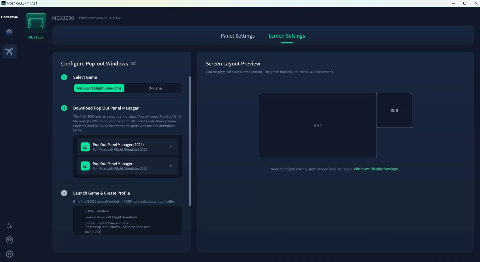480x262 pixels.
Task: Click the step 1 Select Game heading
Action: click(x=85, y=77)
